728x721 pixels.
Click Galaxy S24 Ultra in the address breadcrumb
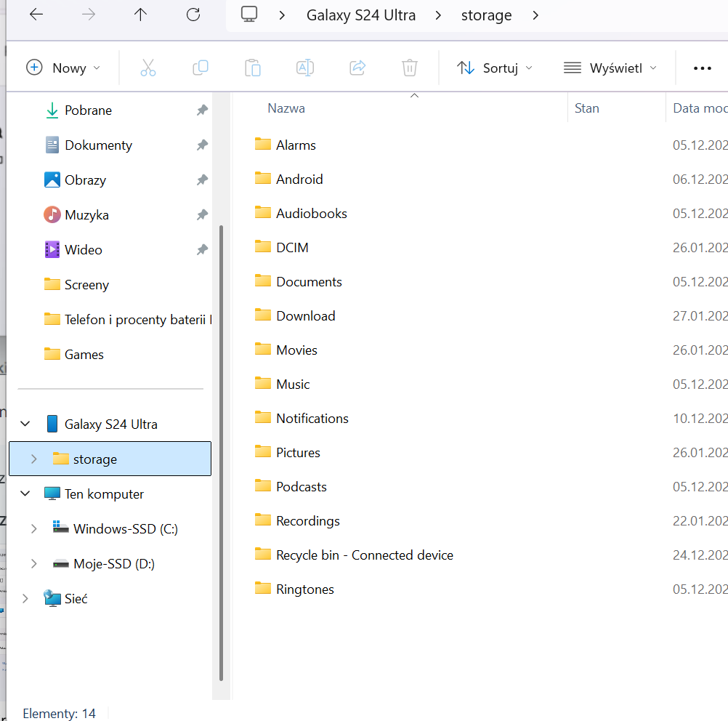point(361,15)
